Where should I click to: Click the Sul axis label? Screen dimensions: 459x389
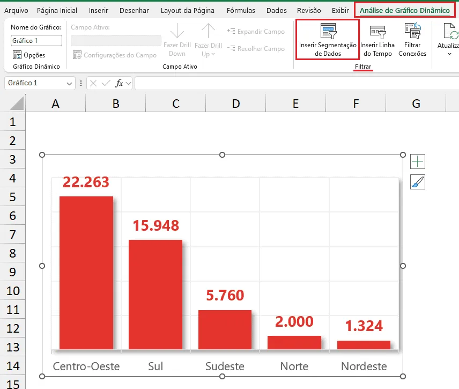pyautogui.click(x=156, y=366)
